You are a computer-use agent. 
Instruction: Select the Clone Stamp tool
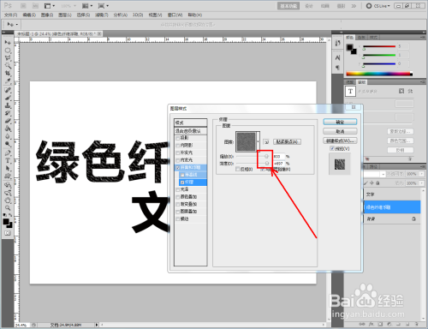[x=8, y=105]
